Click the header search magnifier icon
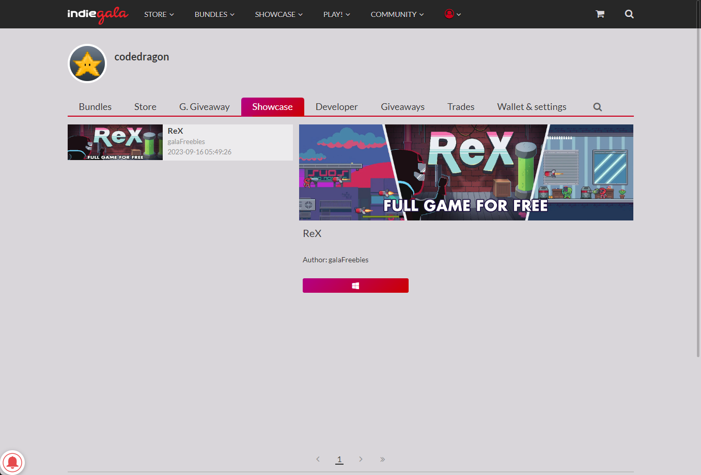The width and height of the screenshot is (701, 475). coord(629,14)
